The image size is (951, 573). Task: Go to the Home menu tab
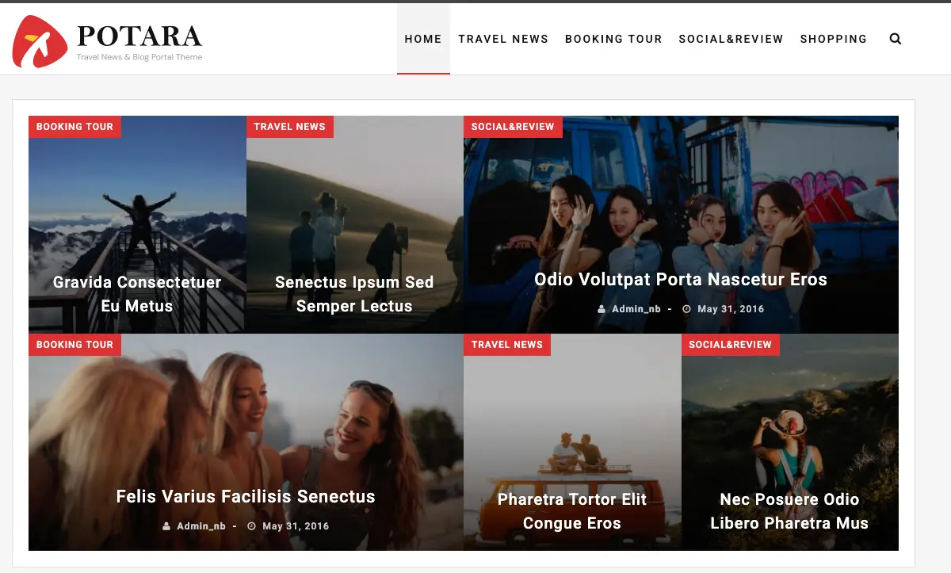[x=423, y=39]
